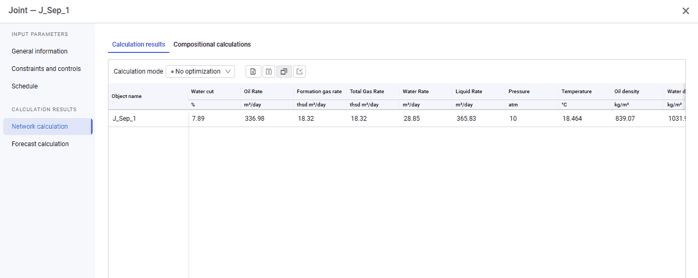
Task: Click the °C unit label under Temperature
Action: pyautogui.click(x=564, y=105)
